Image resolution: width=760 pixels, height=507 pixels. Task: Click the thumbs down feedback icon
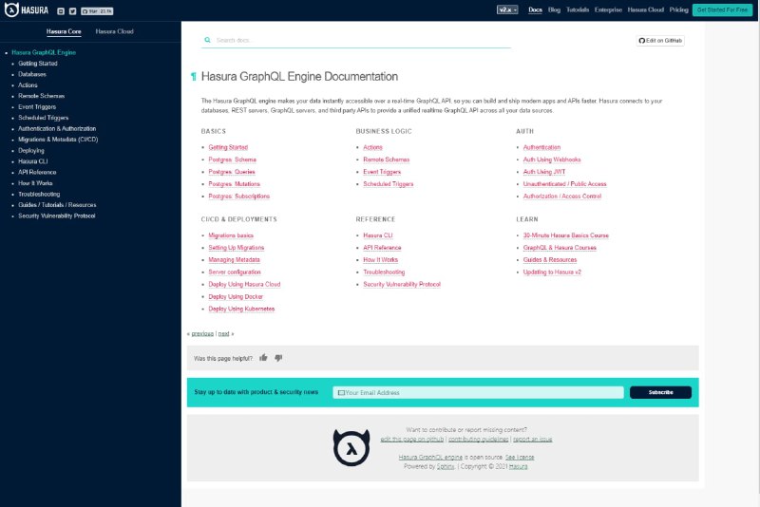point(278,358)
